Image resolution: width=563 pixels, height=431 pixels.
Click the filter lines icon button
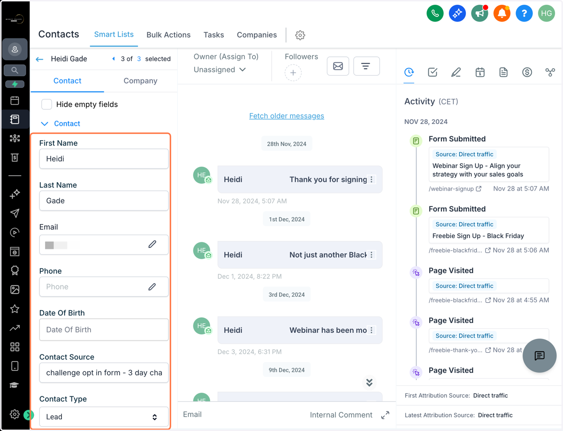(366, 66)
